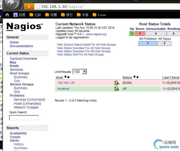Open History under Alerts
Viewport: 180px width, 151px height.
pyautogui.click(x=19, y=144)
